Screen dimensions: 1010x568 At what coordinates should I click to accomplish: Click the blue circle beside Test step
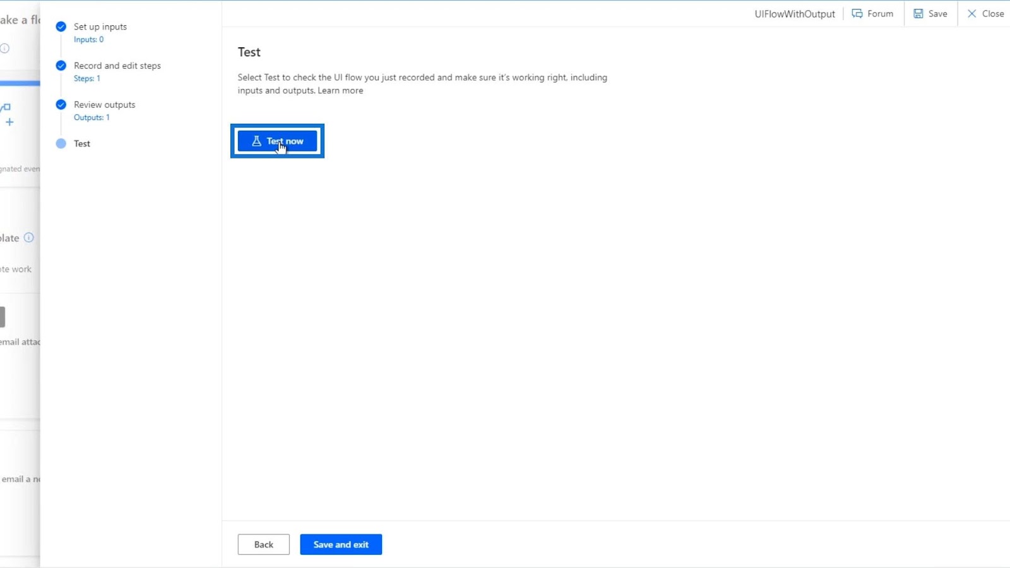61,144
